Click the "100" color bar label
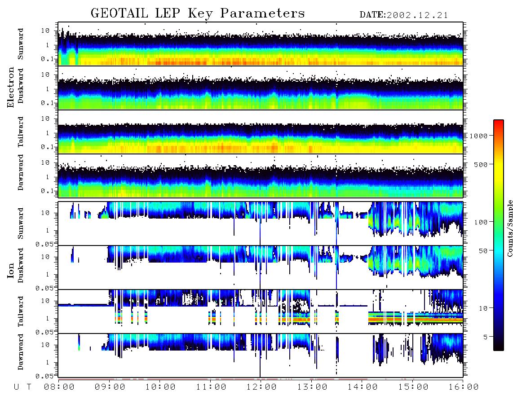The width and height of the screenshot is (513, 395). tap(481, 222)
